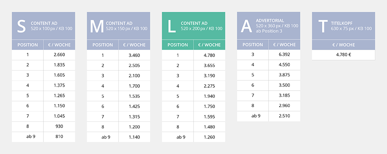This screenshot has height=154, width=387.
Task: Click the large T Titelkopf letter
Action: pyautogui.click(x=323, y=26)
